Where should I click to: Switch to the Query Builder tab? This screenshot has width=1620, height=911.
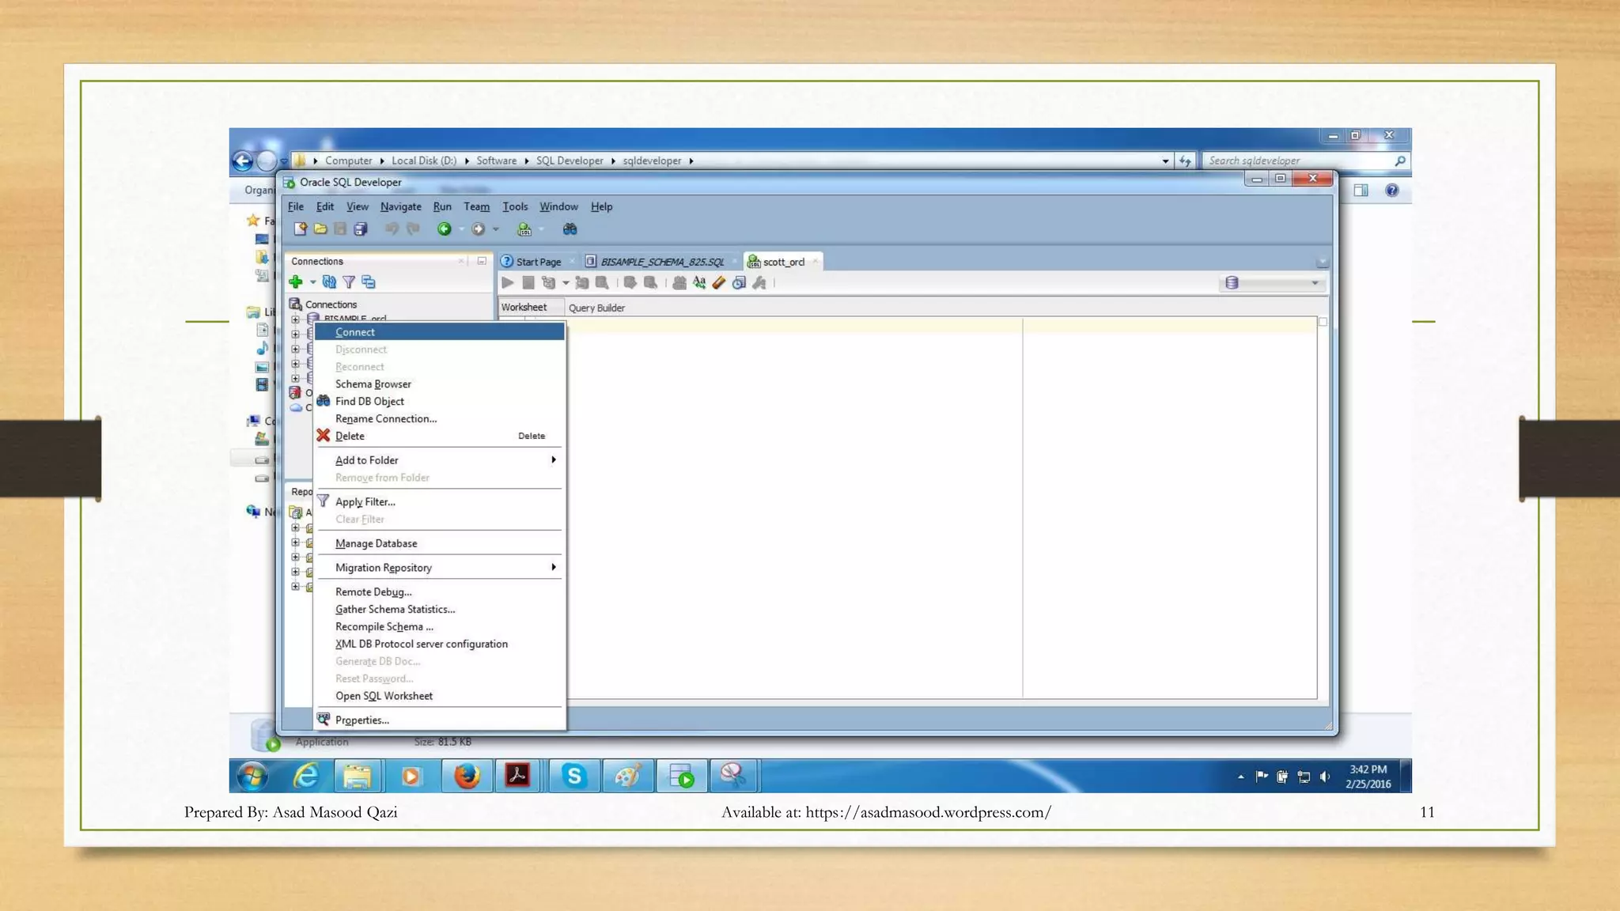[596, 308]
